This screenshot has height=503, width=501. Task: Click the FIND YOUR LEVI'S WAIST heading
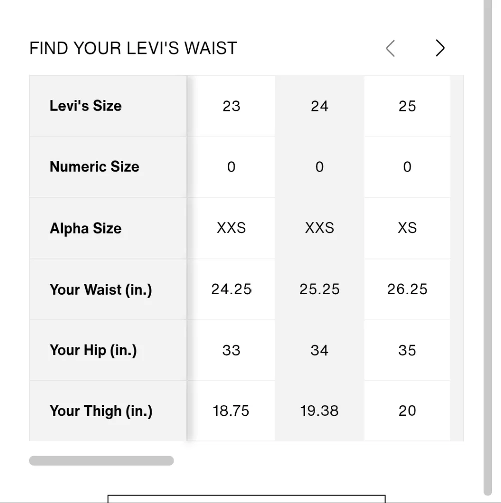coord(133,48)
